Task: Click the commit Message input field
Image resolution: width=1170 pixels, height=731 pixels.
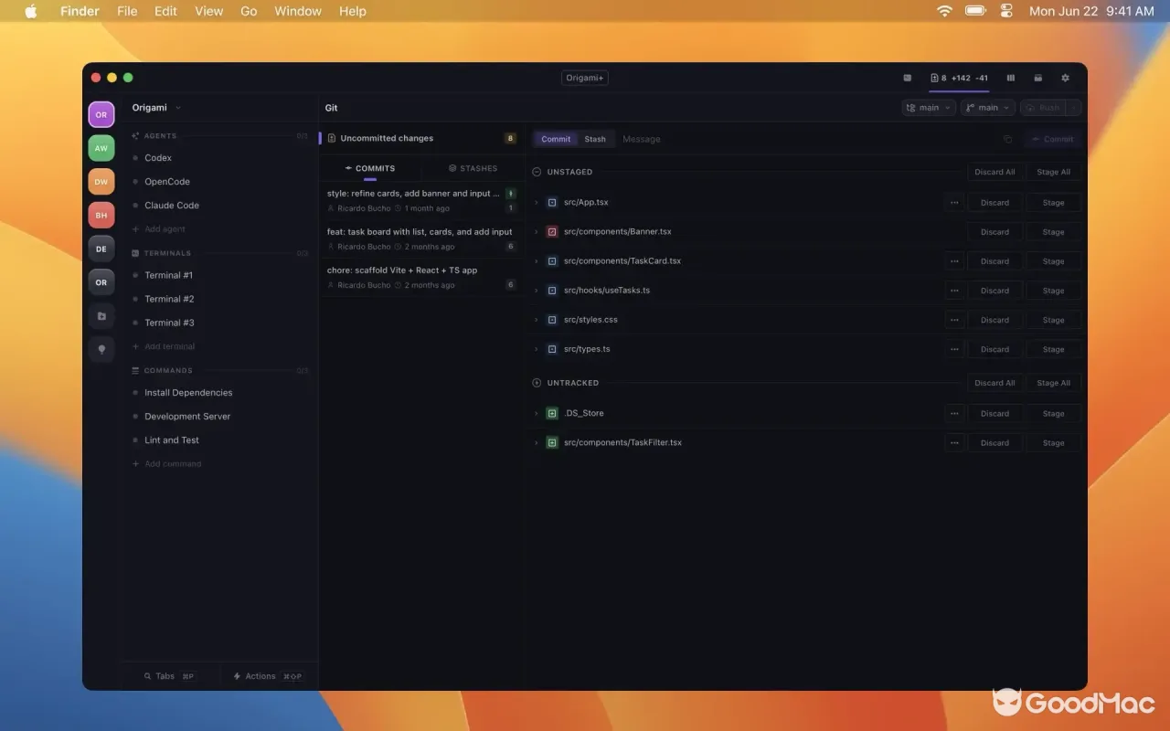Action: pyautogui.click(x=804, y=139)
